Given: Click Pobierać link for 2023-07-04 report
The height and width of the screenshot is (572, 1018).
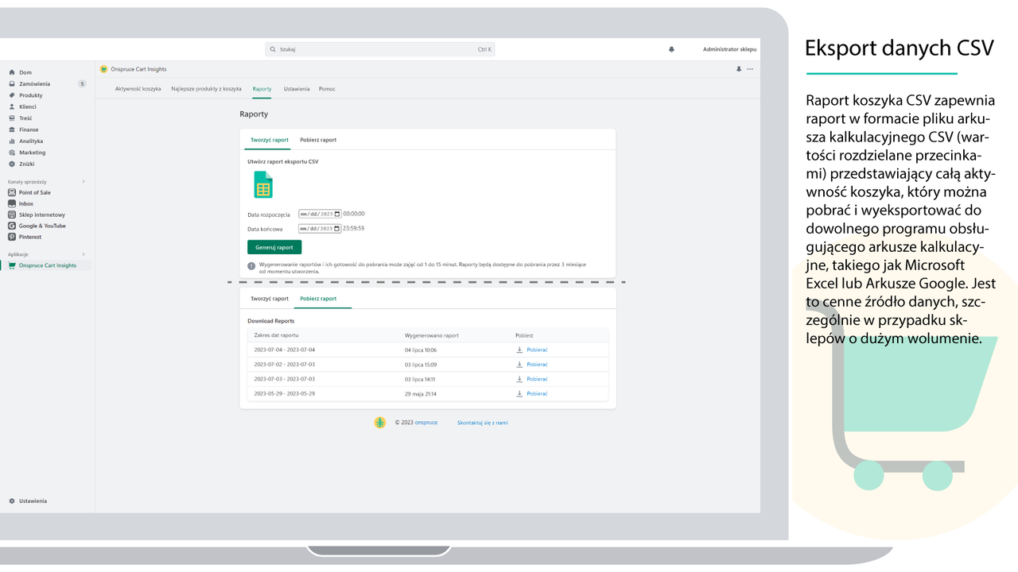Looking at the screenshot, I should tap(537, 350).
